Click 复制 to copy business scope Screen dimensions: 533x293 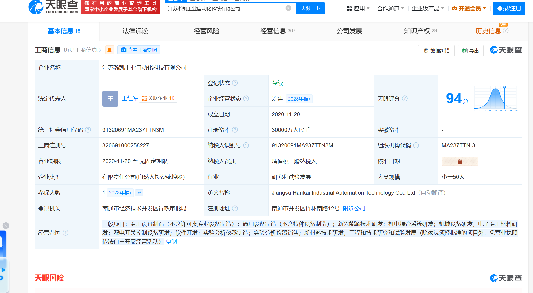click(x=171, y=242)
